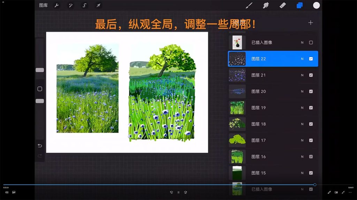Open the Adjustments magic wand menu

tap(70, 5)
